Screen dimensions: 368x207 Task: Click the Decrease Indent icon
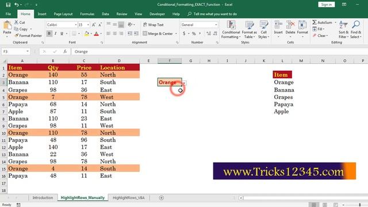click(130, 33)
